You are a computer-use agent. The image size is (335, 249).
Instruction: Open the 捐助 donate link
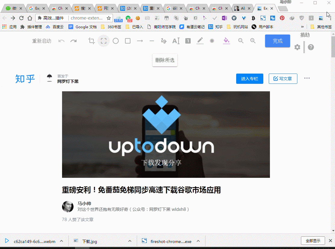305,35
